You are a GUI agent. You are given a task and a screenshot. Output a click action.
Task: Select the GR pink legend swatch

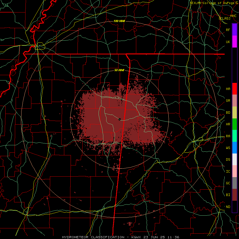click(234, 100)
